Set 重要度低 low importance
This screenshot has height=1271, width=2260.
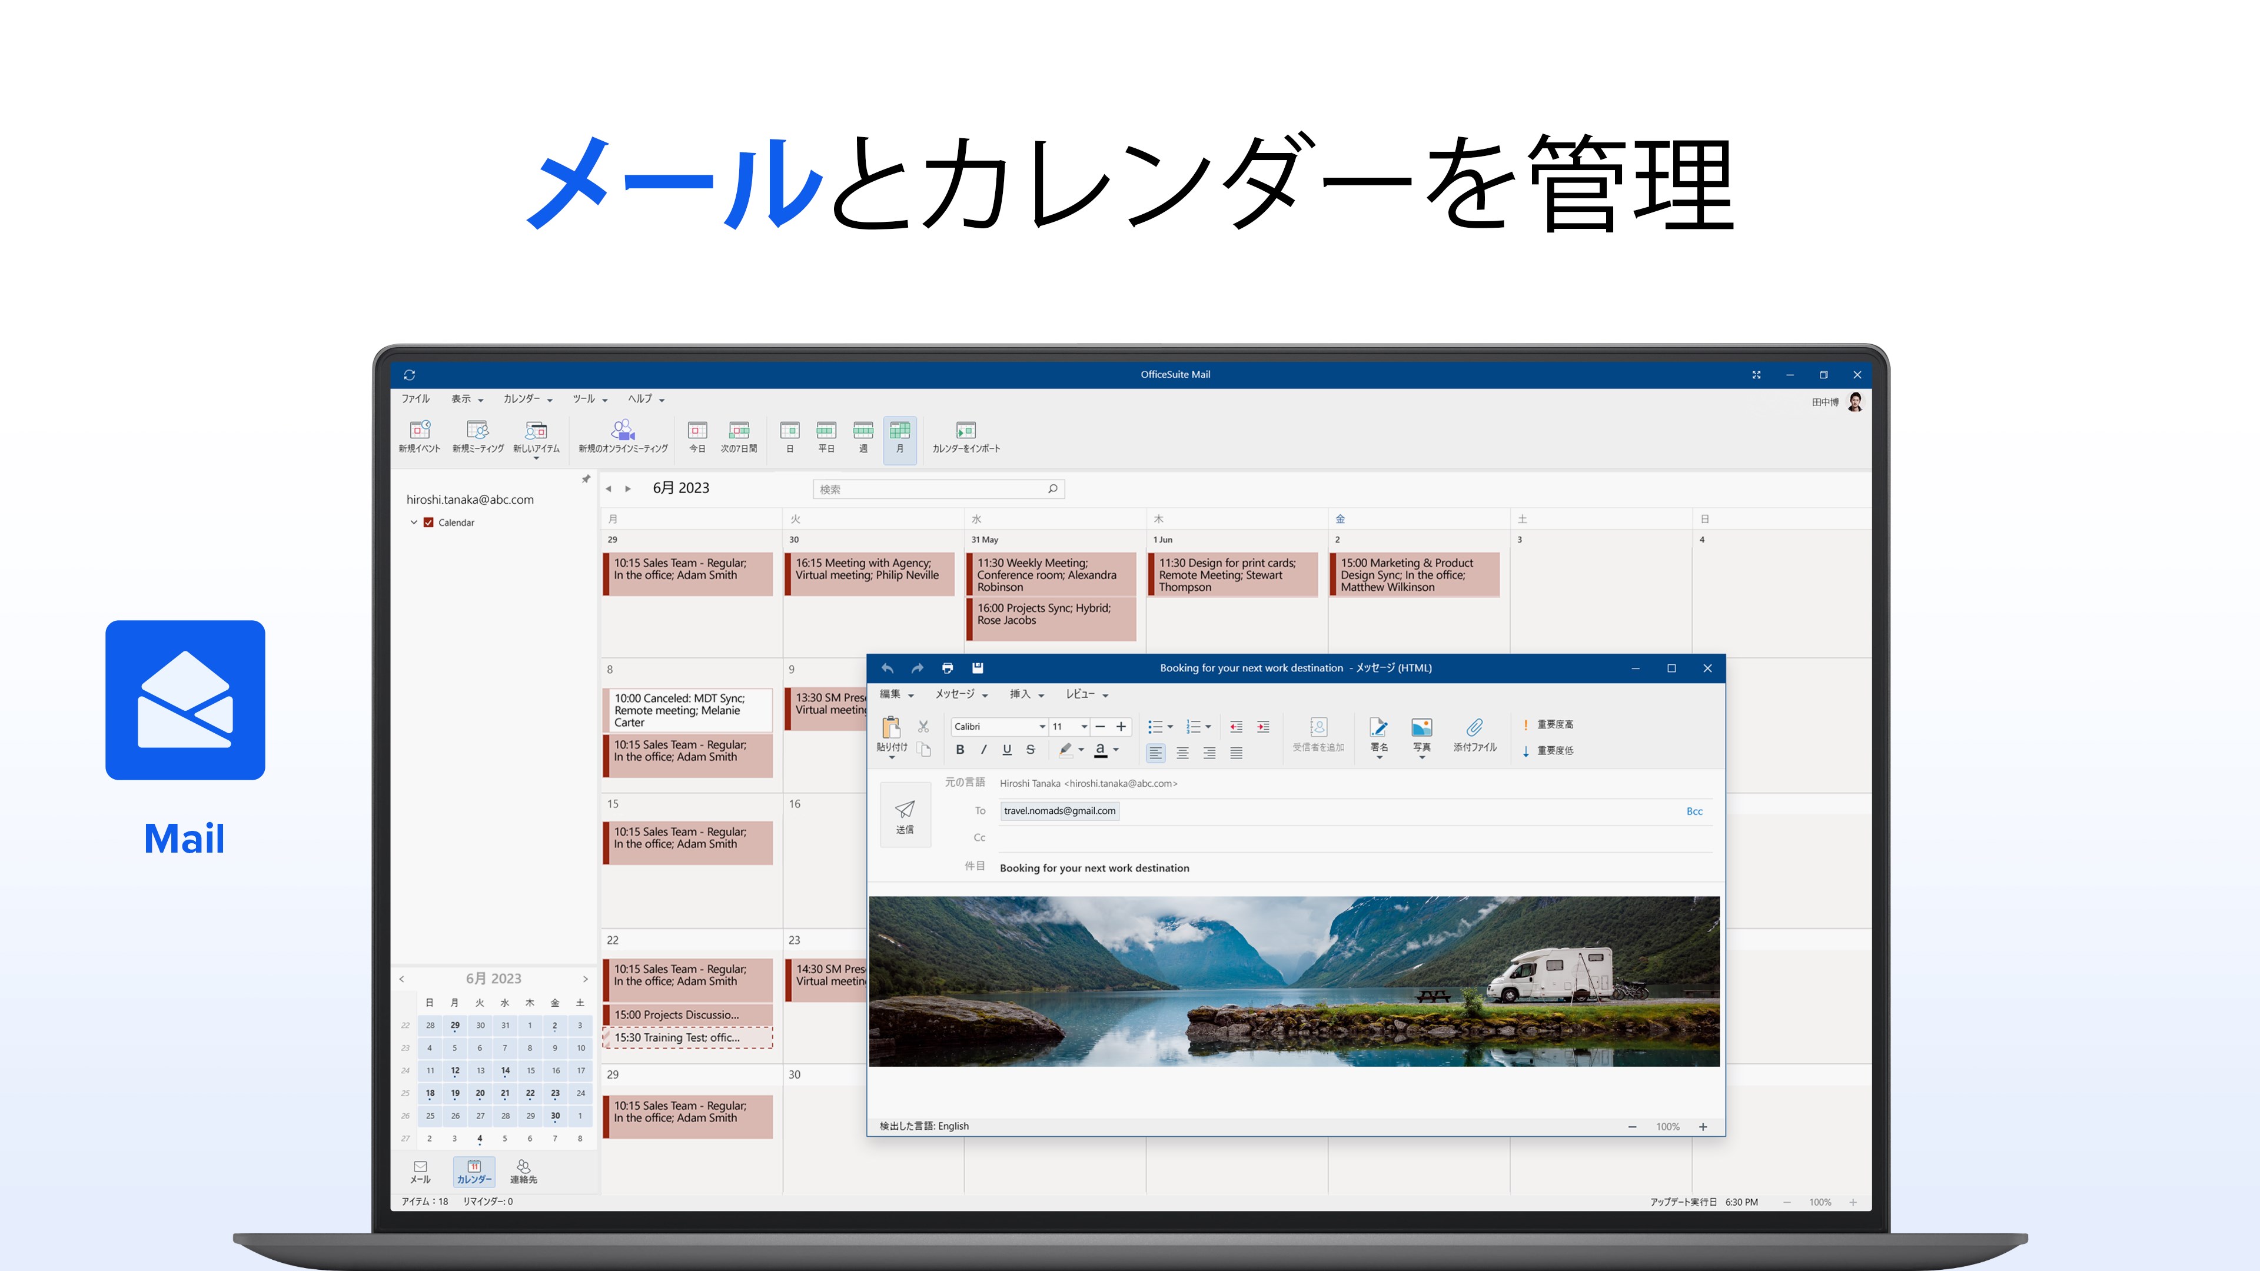pos(1548,751)
